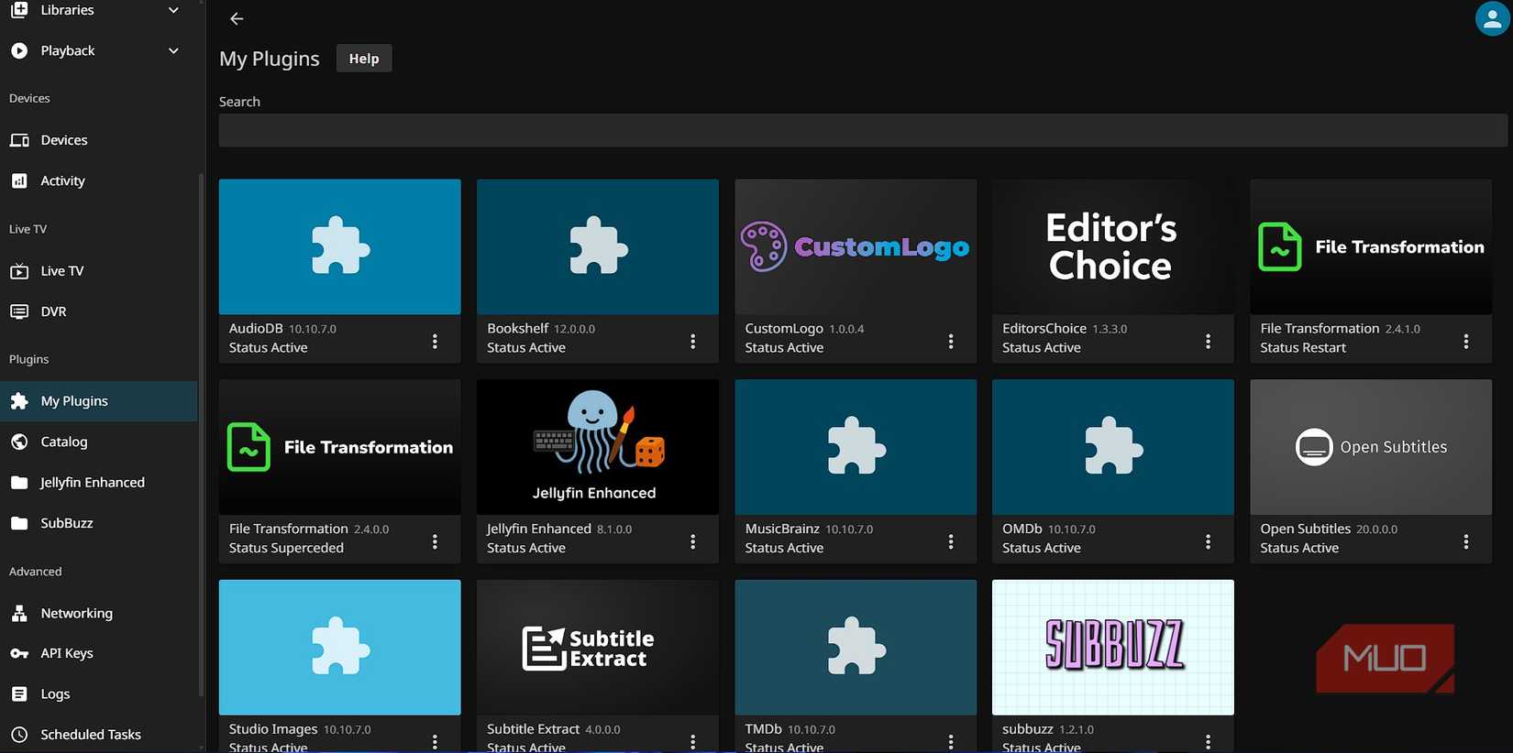Image resolution: width=1513 pixels, height=753 pixels.
Task: Click the Scheduled Tasks clock icon
Action: tap(19, 735)
